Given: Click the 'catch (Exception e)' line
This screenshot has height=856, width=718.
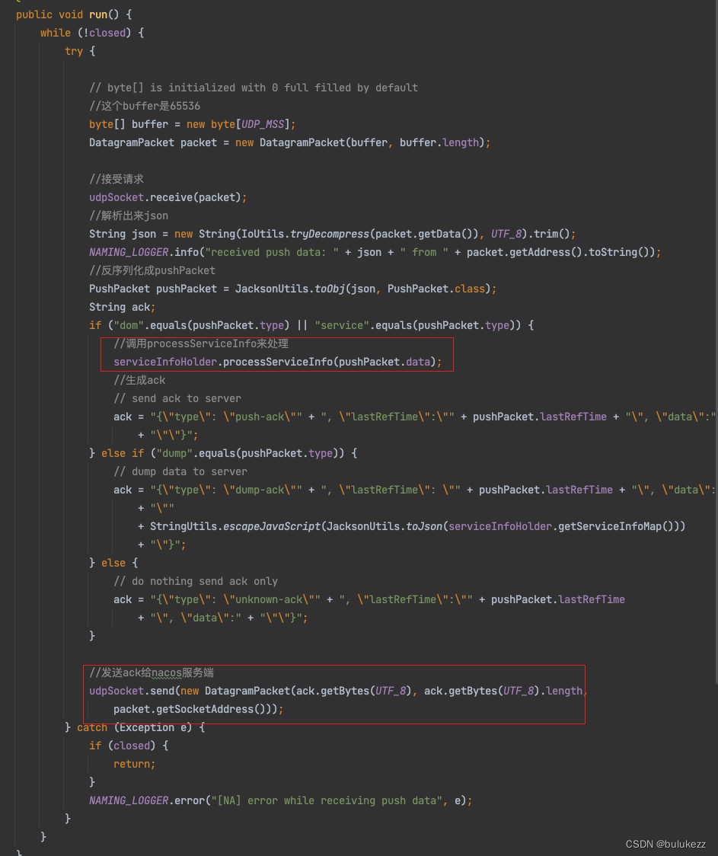Looking at the screenshot, I should click(135, 728).
